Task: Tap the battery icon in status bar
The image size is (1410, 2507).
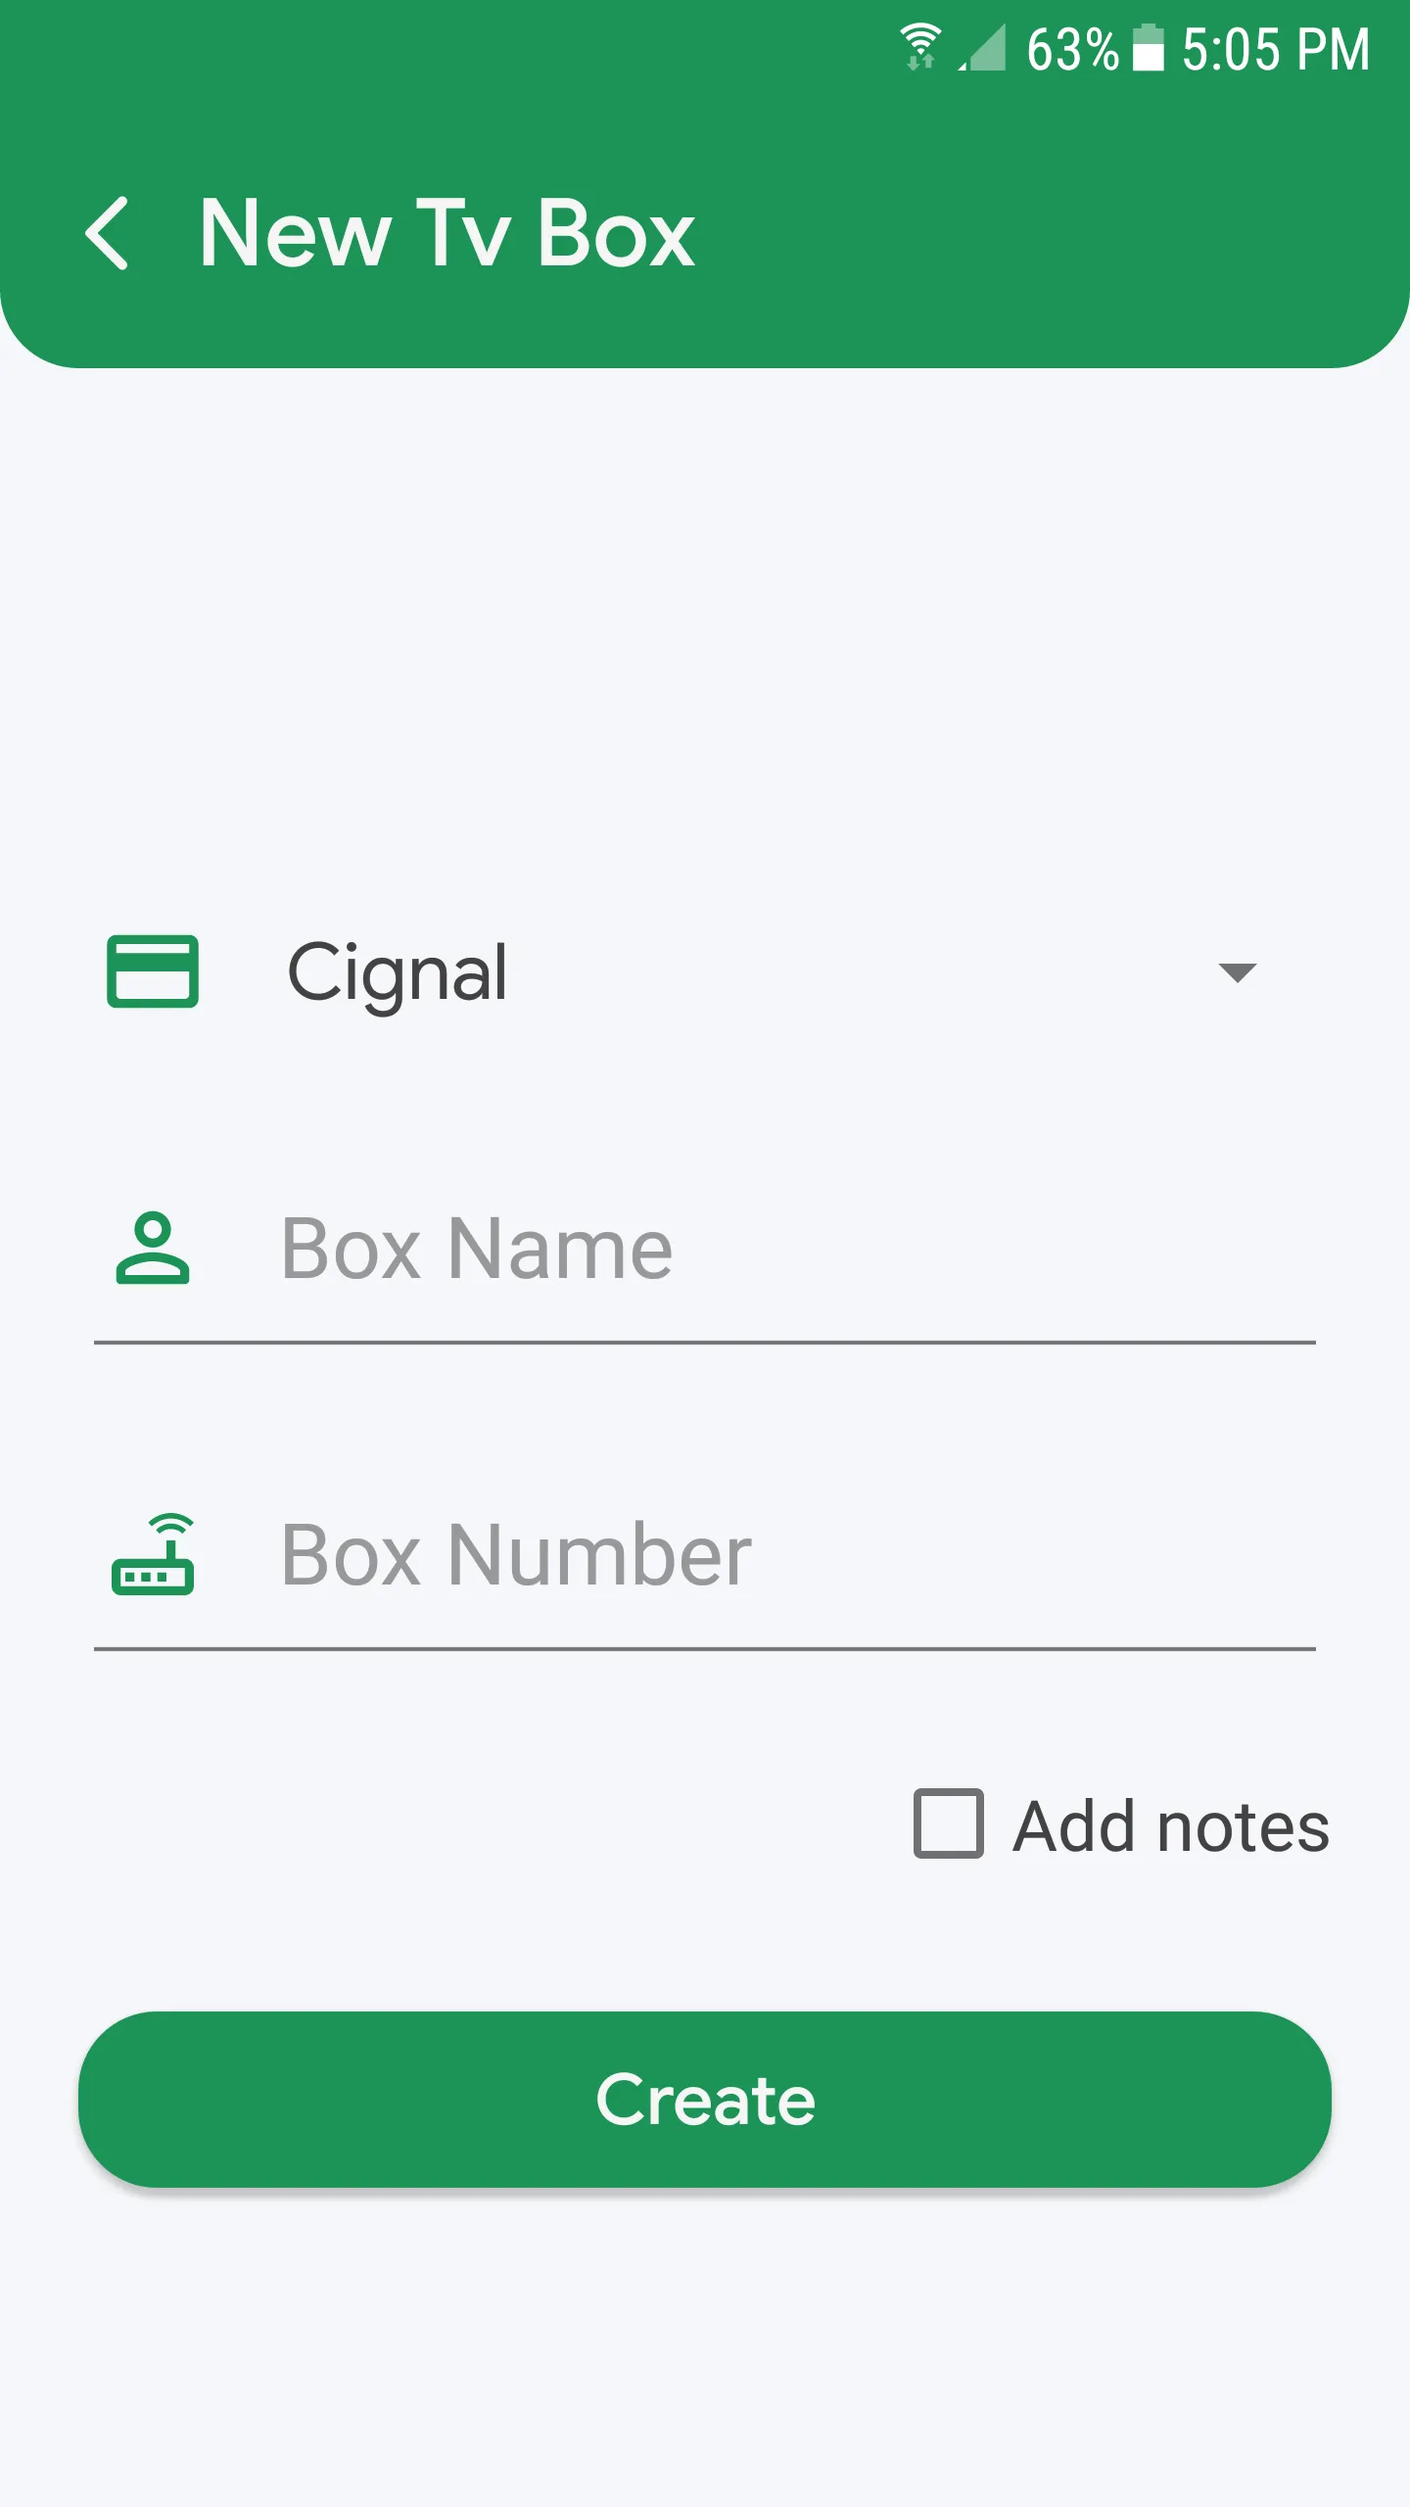Action: (x=1149, y=49)
